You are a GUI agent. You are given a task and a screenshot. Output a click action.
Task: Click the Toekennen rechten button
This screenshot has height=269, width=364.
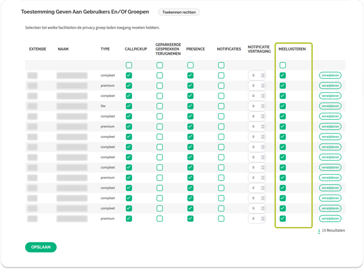(x=179, y=12)
